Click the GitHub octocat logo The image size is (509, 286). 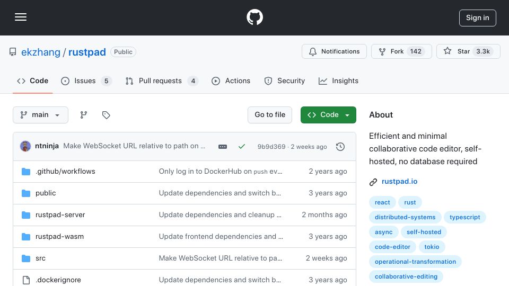coord(254,17)
